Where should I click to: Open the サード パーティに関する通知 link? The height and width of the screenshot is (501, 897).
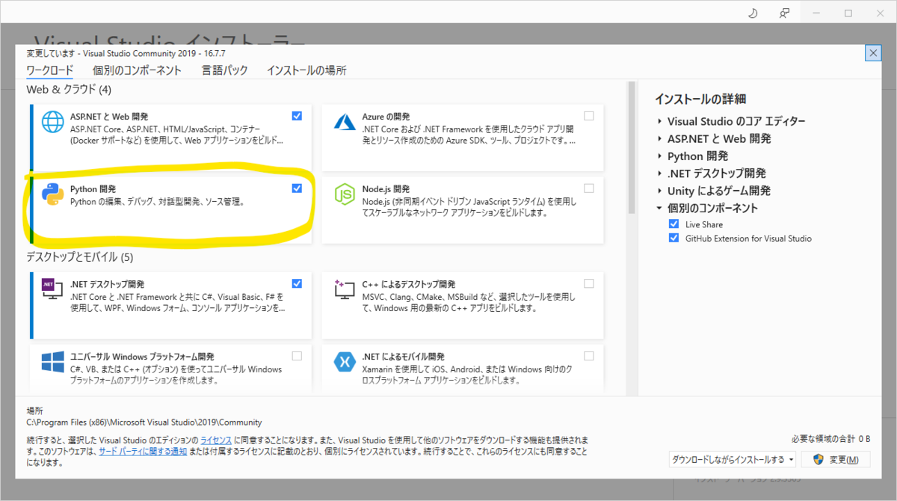[143, 452]
